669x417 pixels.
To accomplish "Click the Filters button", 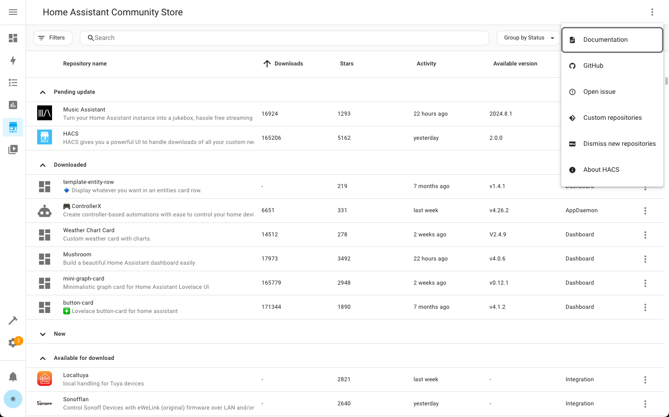I will coord(52,38).
